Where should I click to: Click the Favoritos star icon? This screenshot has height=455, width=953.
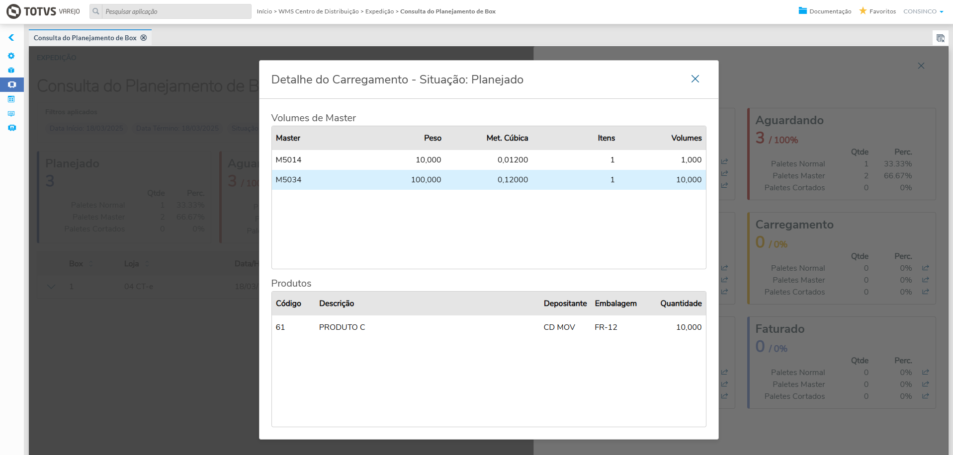coord(863,11)
